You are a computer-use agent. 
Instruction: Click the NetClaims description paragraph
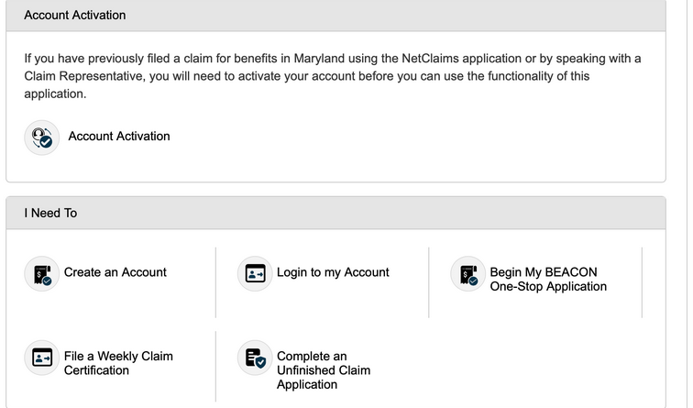coord(333,76)
